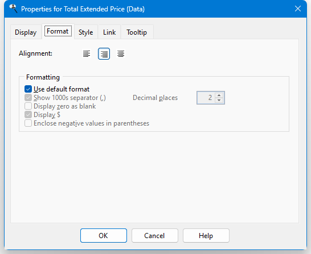Select center alignment icon
Image resolution: width=311 pixels, height=254 pixels.
click(121, 53)
